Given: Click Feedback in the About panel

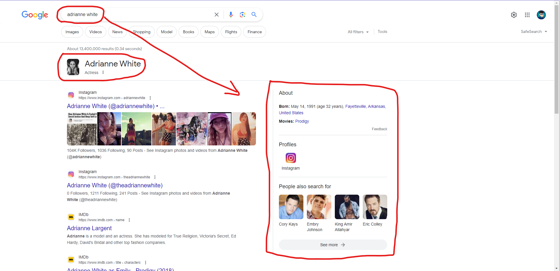Looking at the screenshot, I should coord(379,129).
